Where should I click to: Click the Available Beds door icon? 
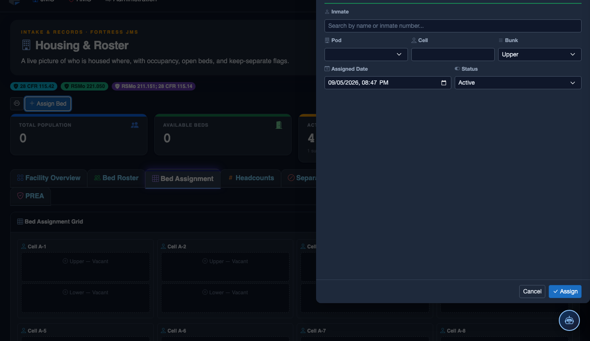[279, 125]
